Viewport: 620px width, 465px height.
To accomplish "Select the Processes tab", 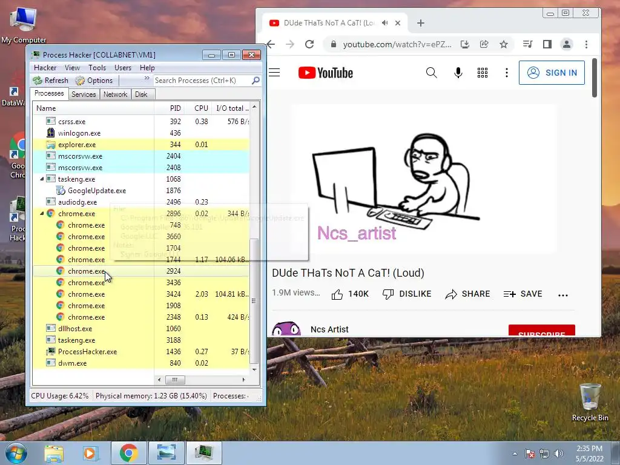I will [x=49, y=93].
